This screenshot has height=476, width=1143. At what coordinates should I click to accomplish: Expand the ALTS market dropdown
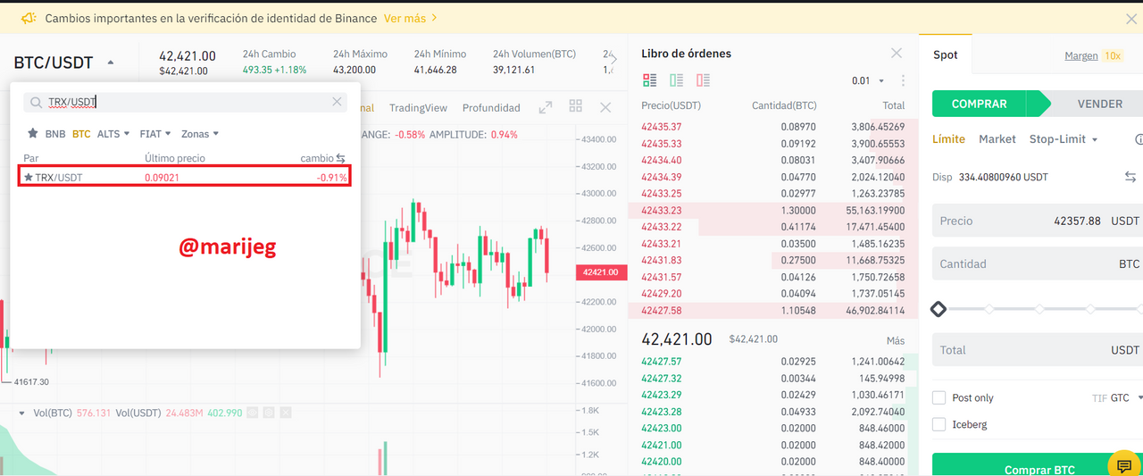pos(113,134)
